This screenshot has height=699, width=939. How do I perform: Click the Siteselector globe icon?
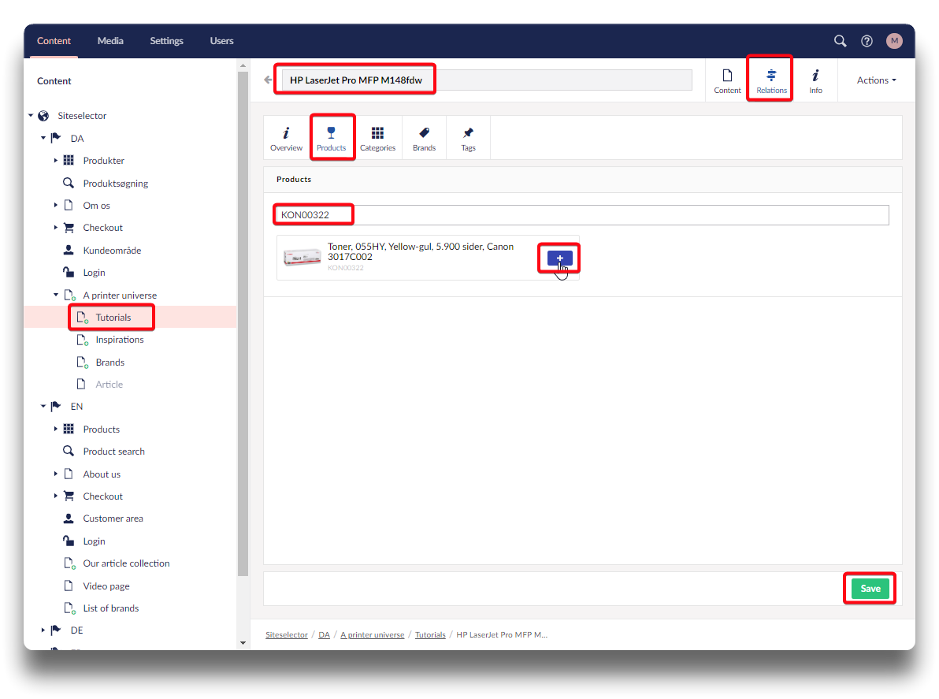coord(43,116)
